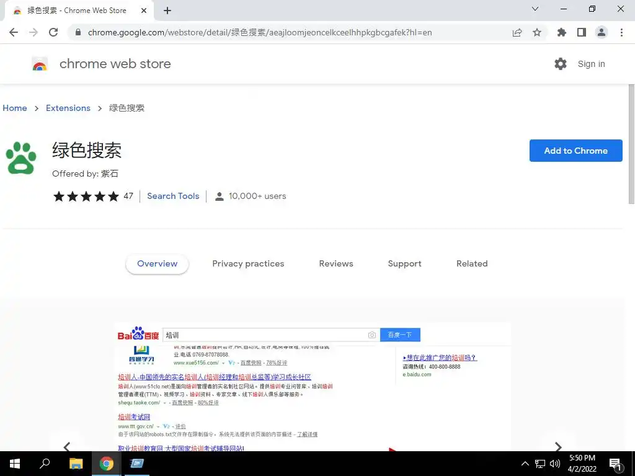Switch to the Reviews tab
Screen dimensions: 635x476
(x=336, y=263)
